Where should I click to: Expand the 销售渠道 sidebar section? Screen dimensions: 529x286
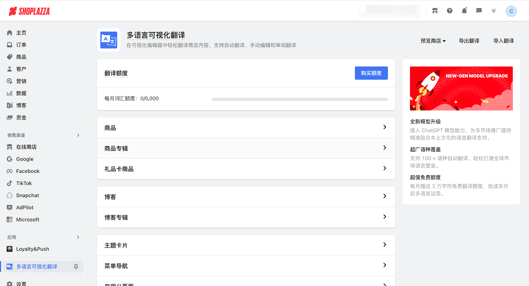(78, 135)
